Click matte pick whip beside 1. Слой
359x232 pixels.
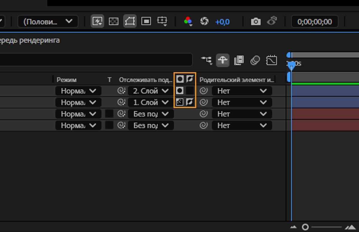point(121,102)
